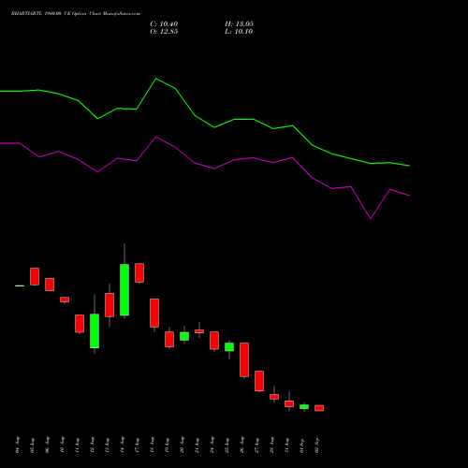468x468 pixels.
Task: Select the '27 Aug' date label
Action: point(257,445)
